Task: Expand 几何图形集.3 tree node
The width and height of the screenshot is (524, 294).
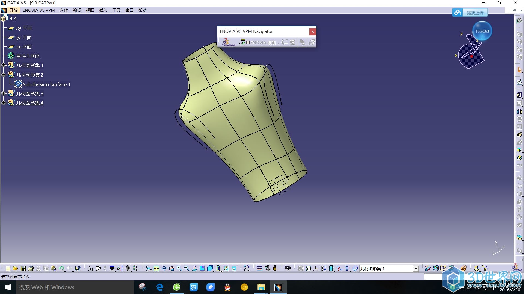Action: click(x=3, y=93)
